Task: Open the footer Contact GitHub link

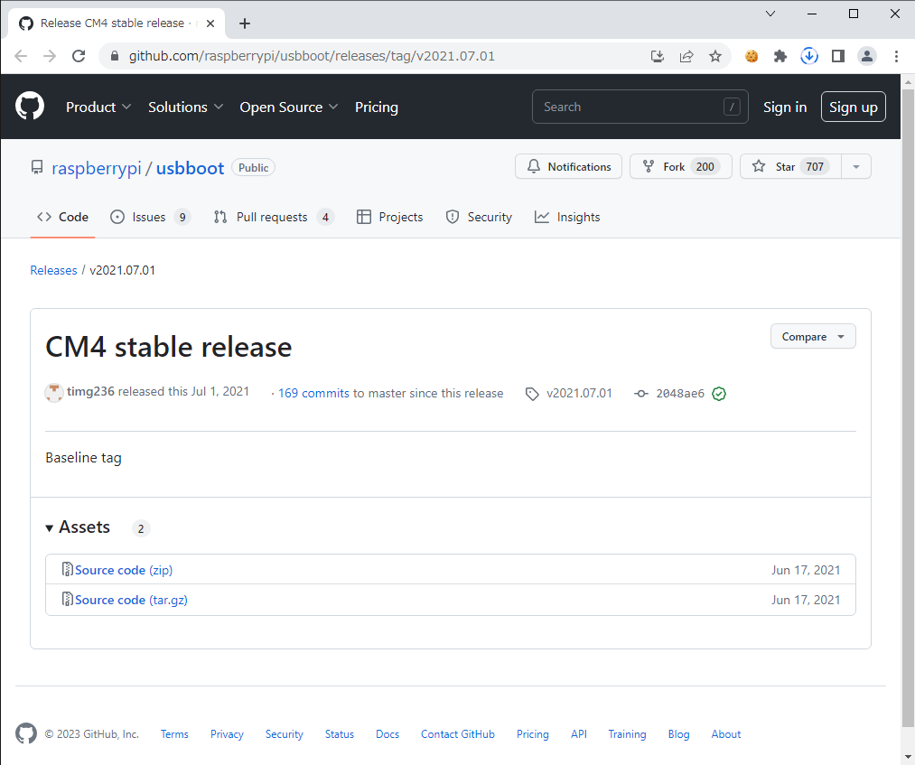Action: point(457,734)
